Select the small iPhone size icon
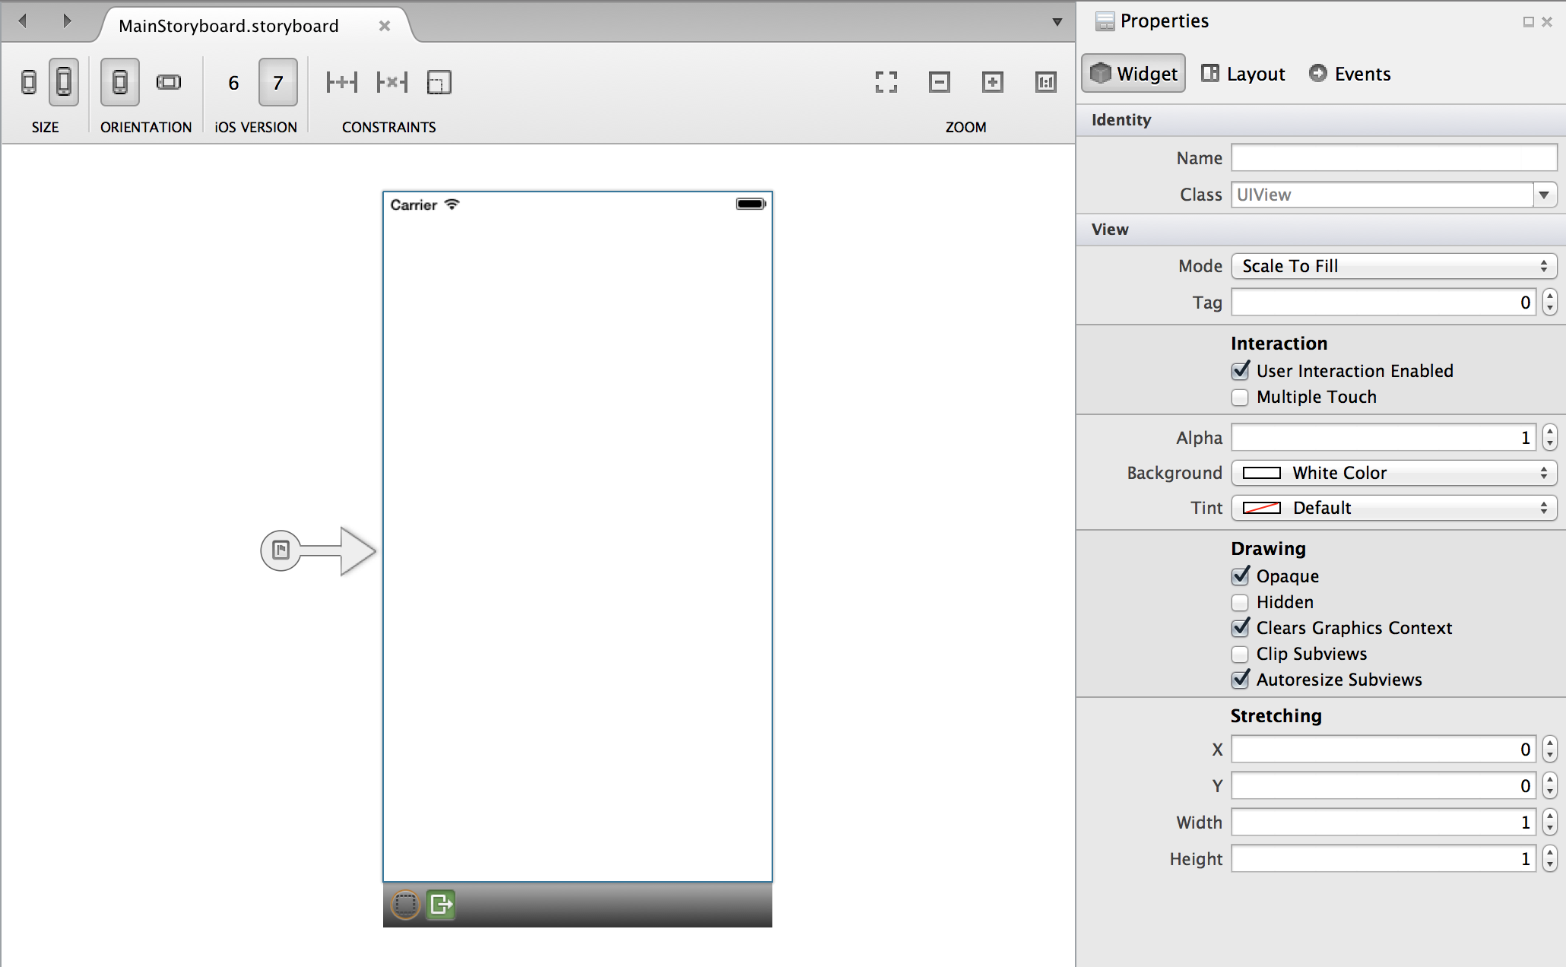The width and height of the screenshot is (1566, 967). (29, 82)
